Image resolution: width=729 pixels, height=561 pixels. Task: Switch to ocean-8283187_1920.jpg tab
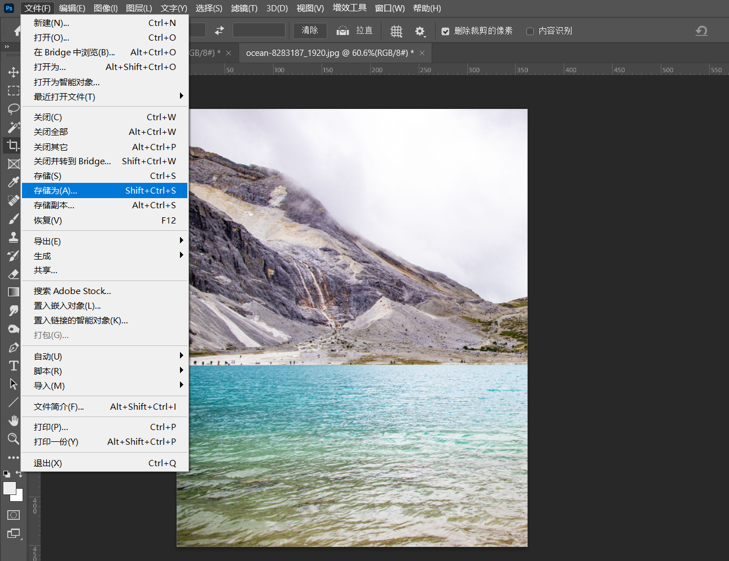330,52
